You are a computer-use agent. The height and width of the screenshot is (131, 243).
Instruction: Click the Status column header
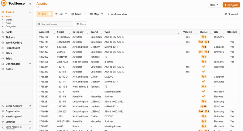click(x=204, y=32)
